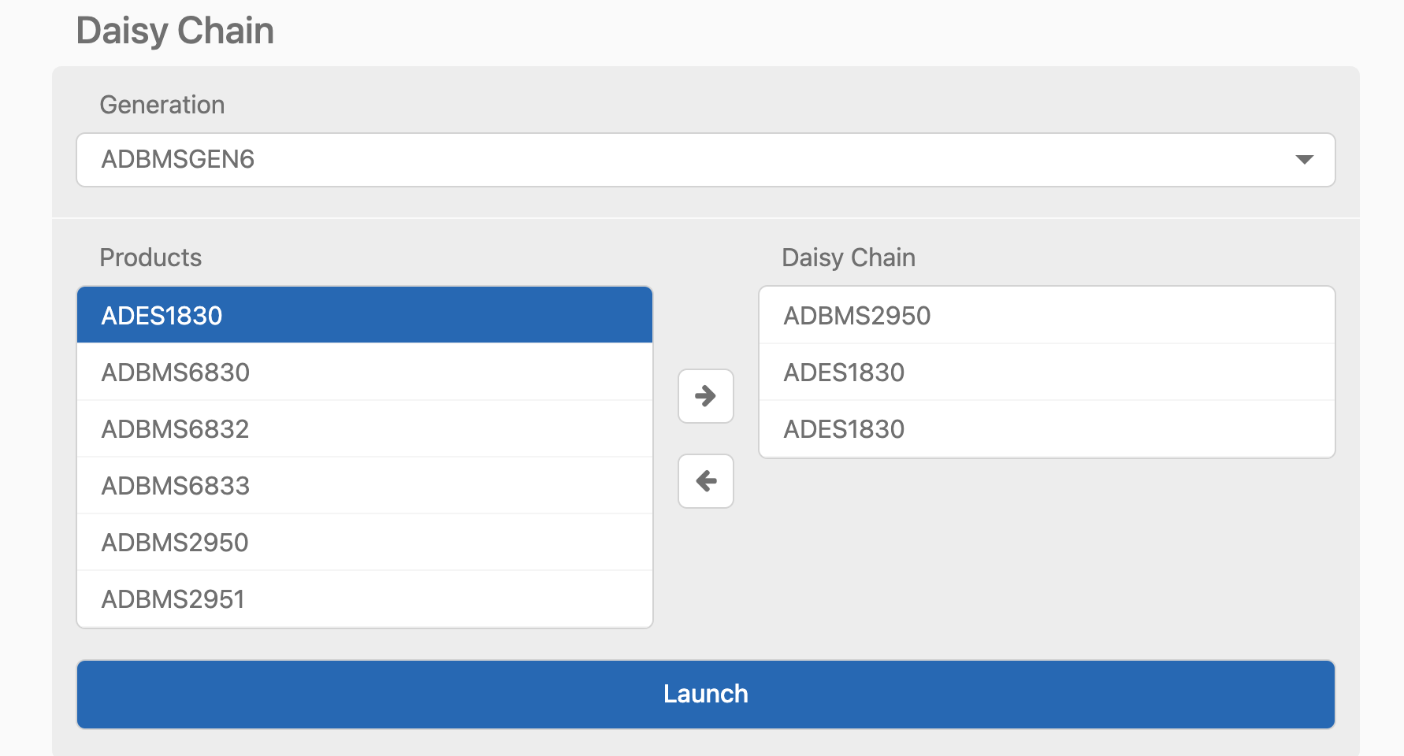Screen dimensions: 1404x756
Task: Select the last ADES1830 in Daisy Chain list
Action: pos(1046,429)
